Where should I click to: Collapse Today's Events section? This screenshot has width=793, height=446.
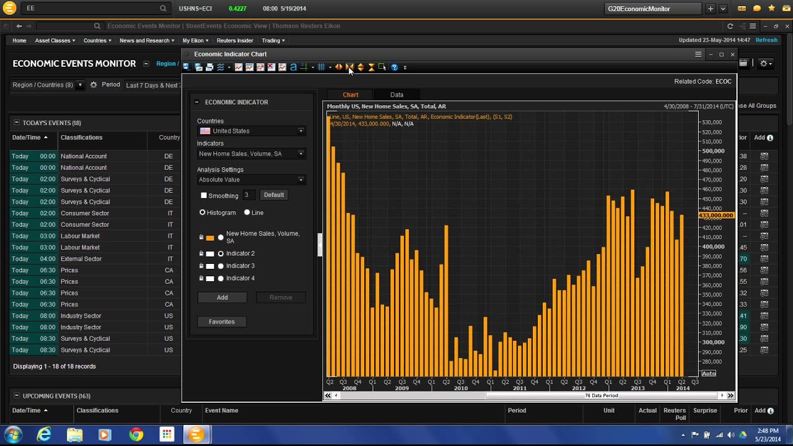(x=17, y=123)
